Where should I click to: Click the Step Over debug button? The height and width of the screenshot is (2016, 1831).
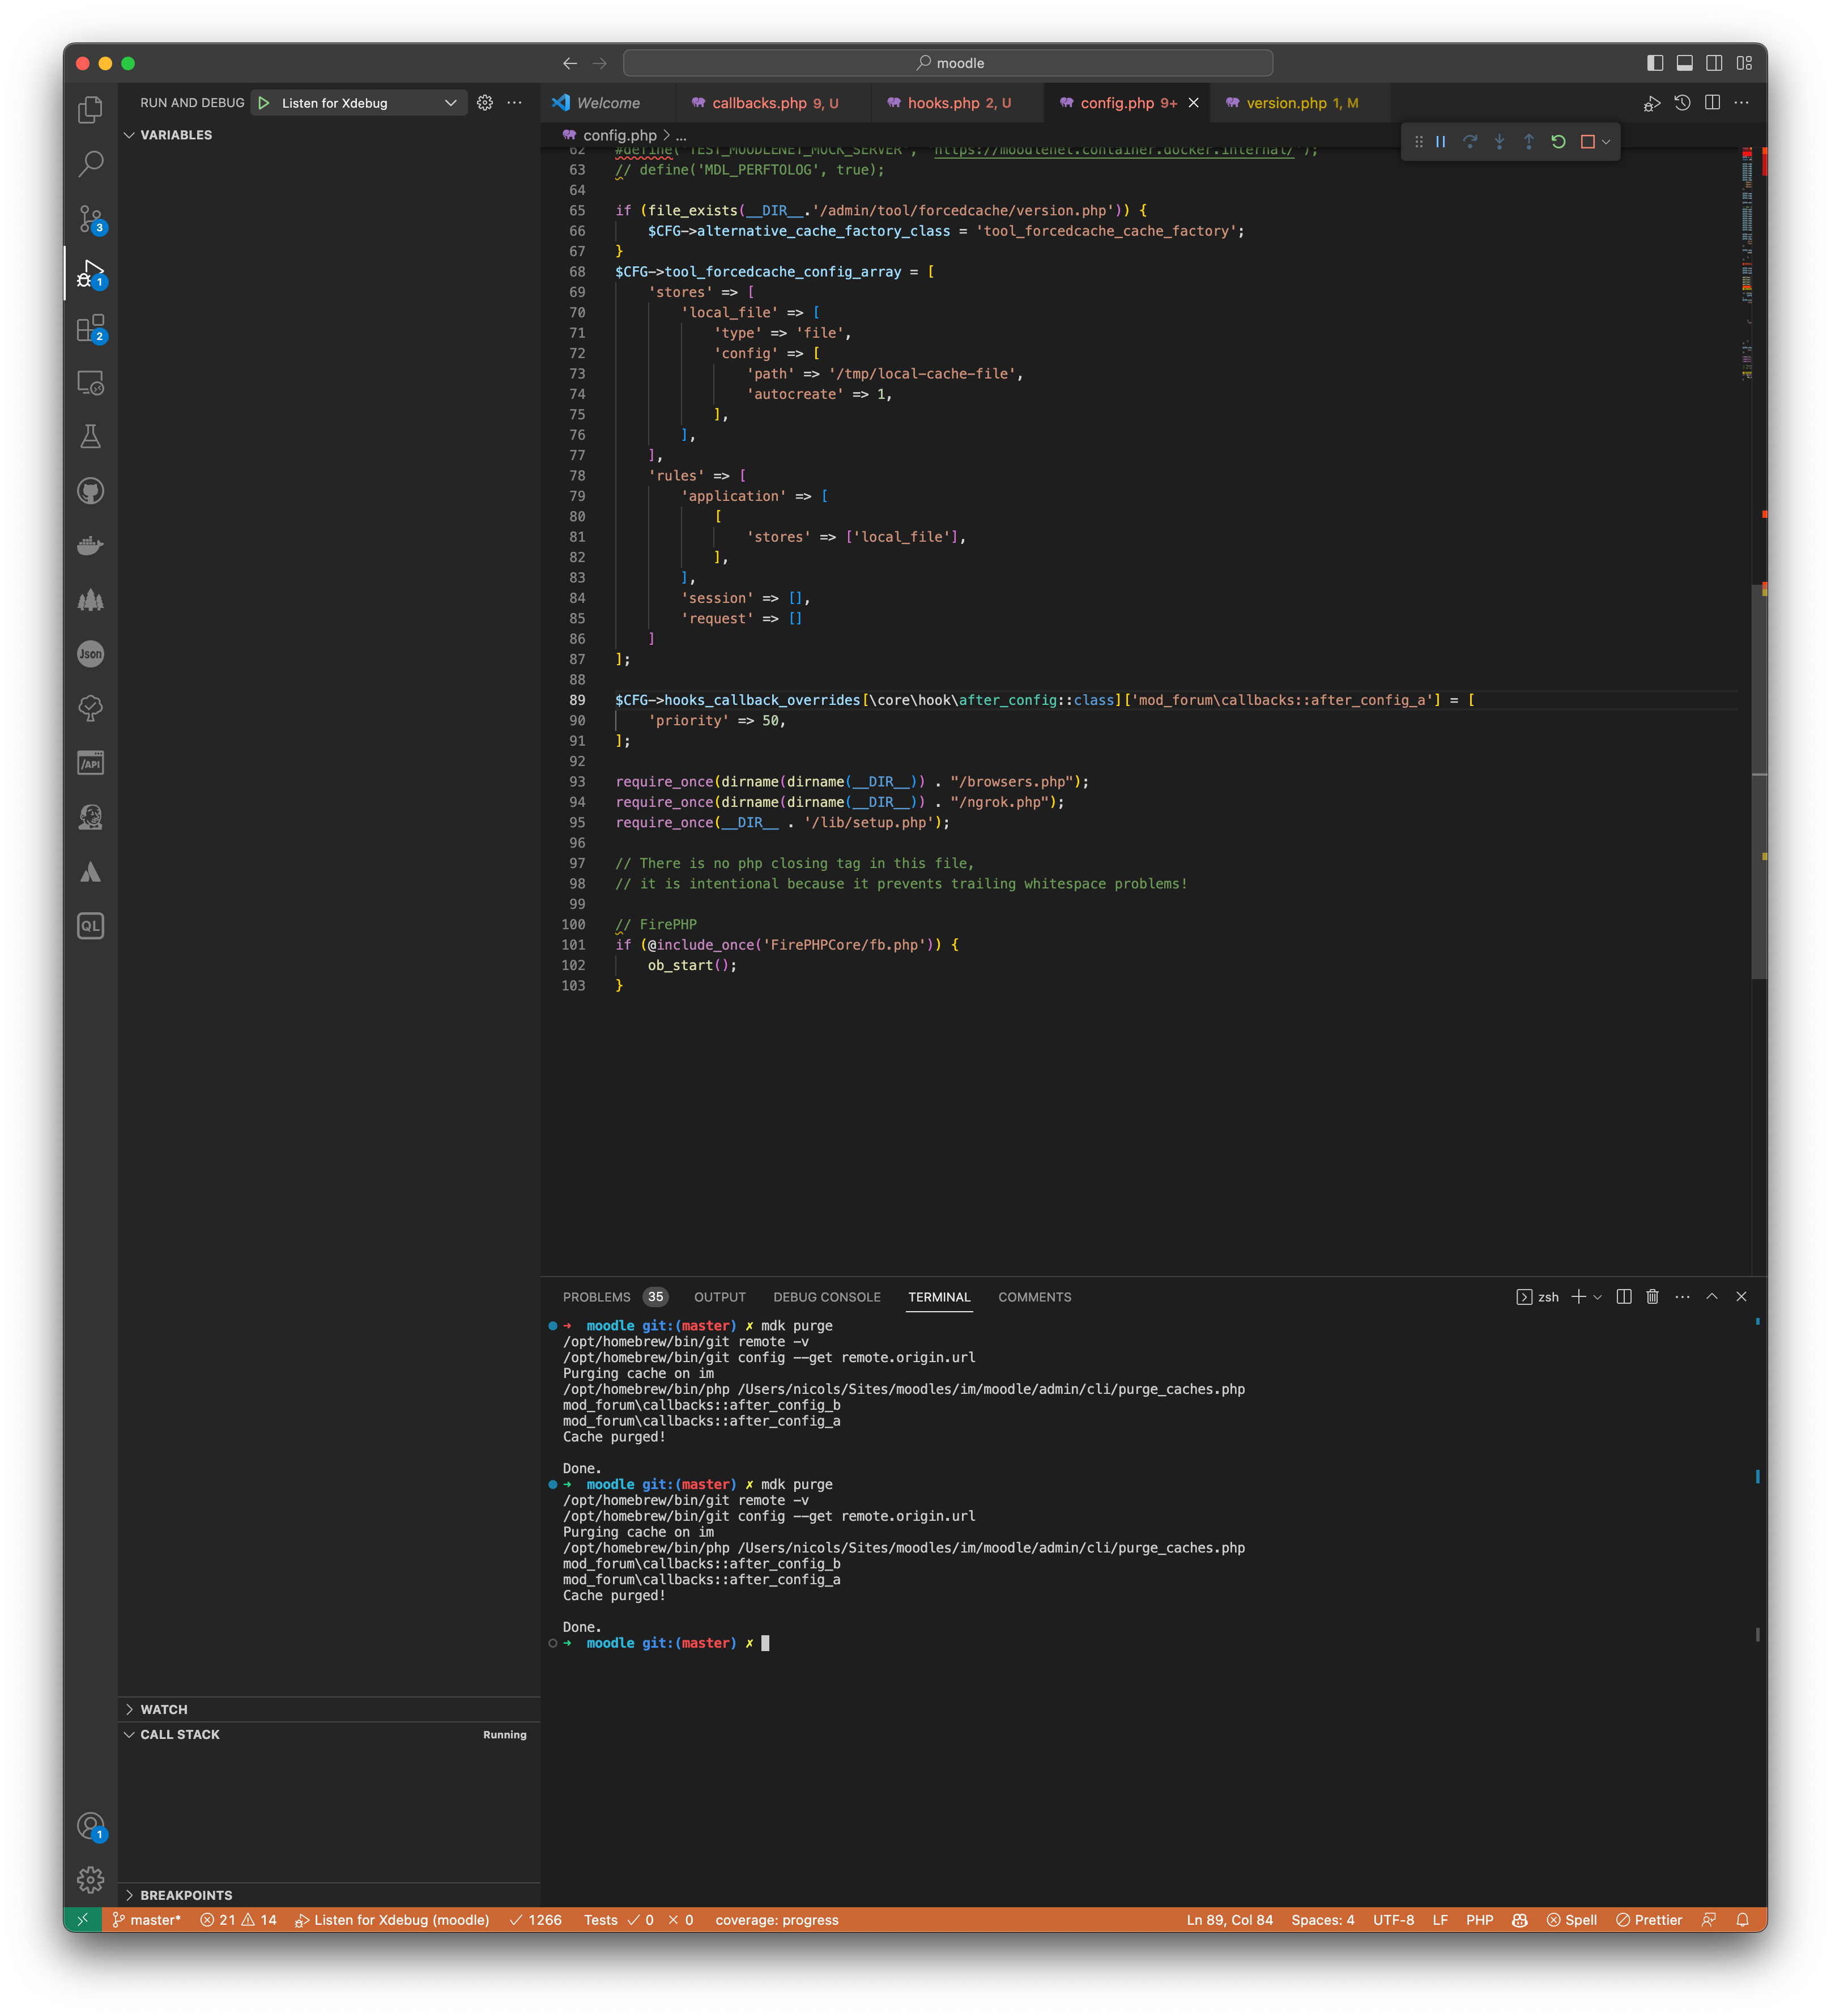coord(1470,142)
